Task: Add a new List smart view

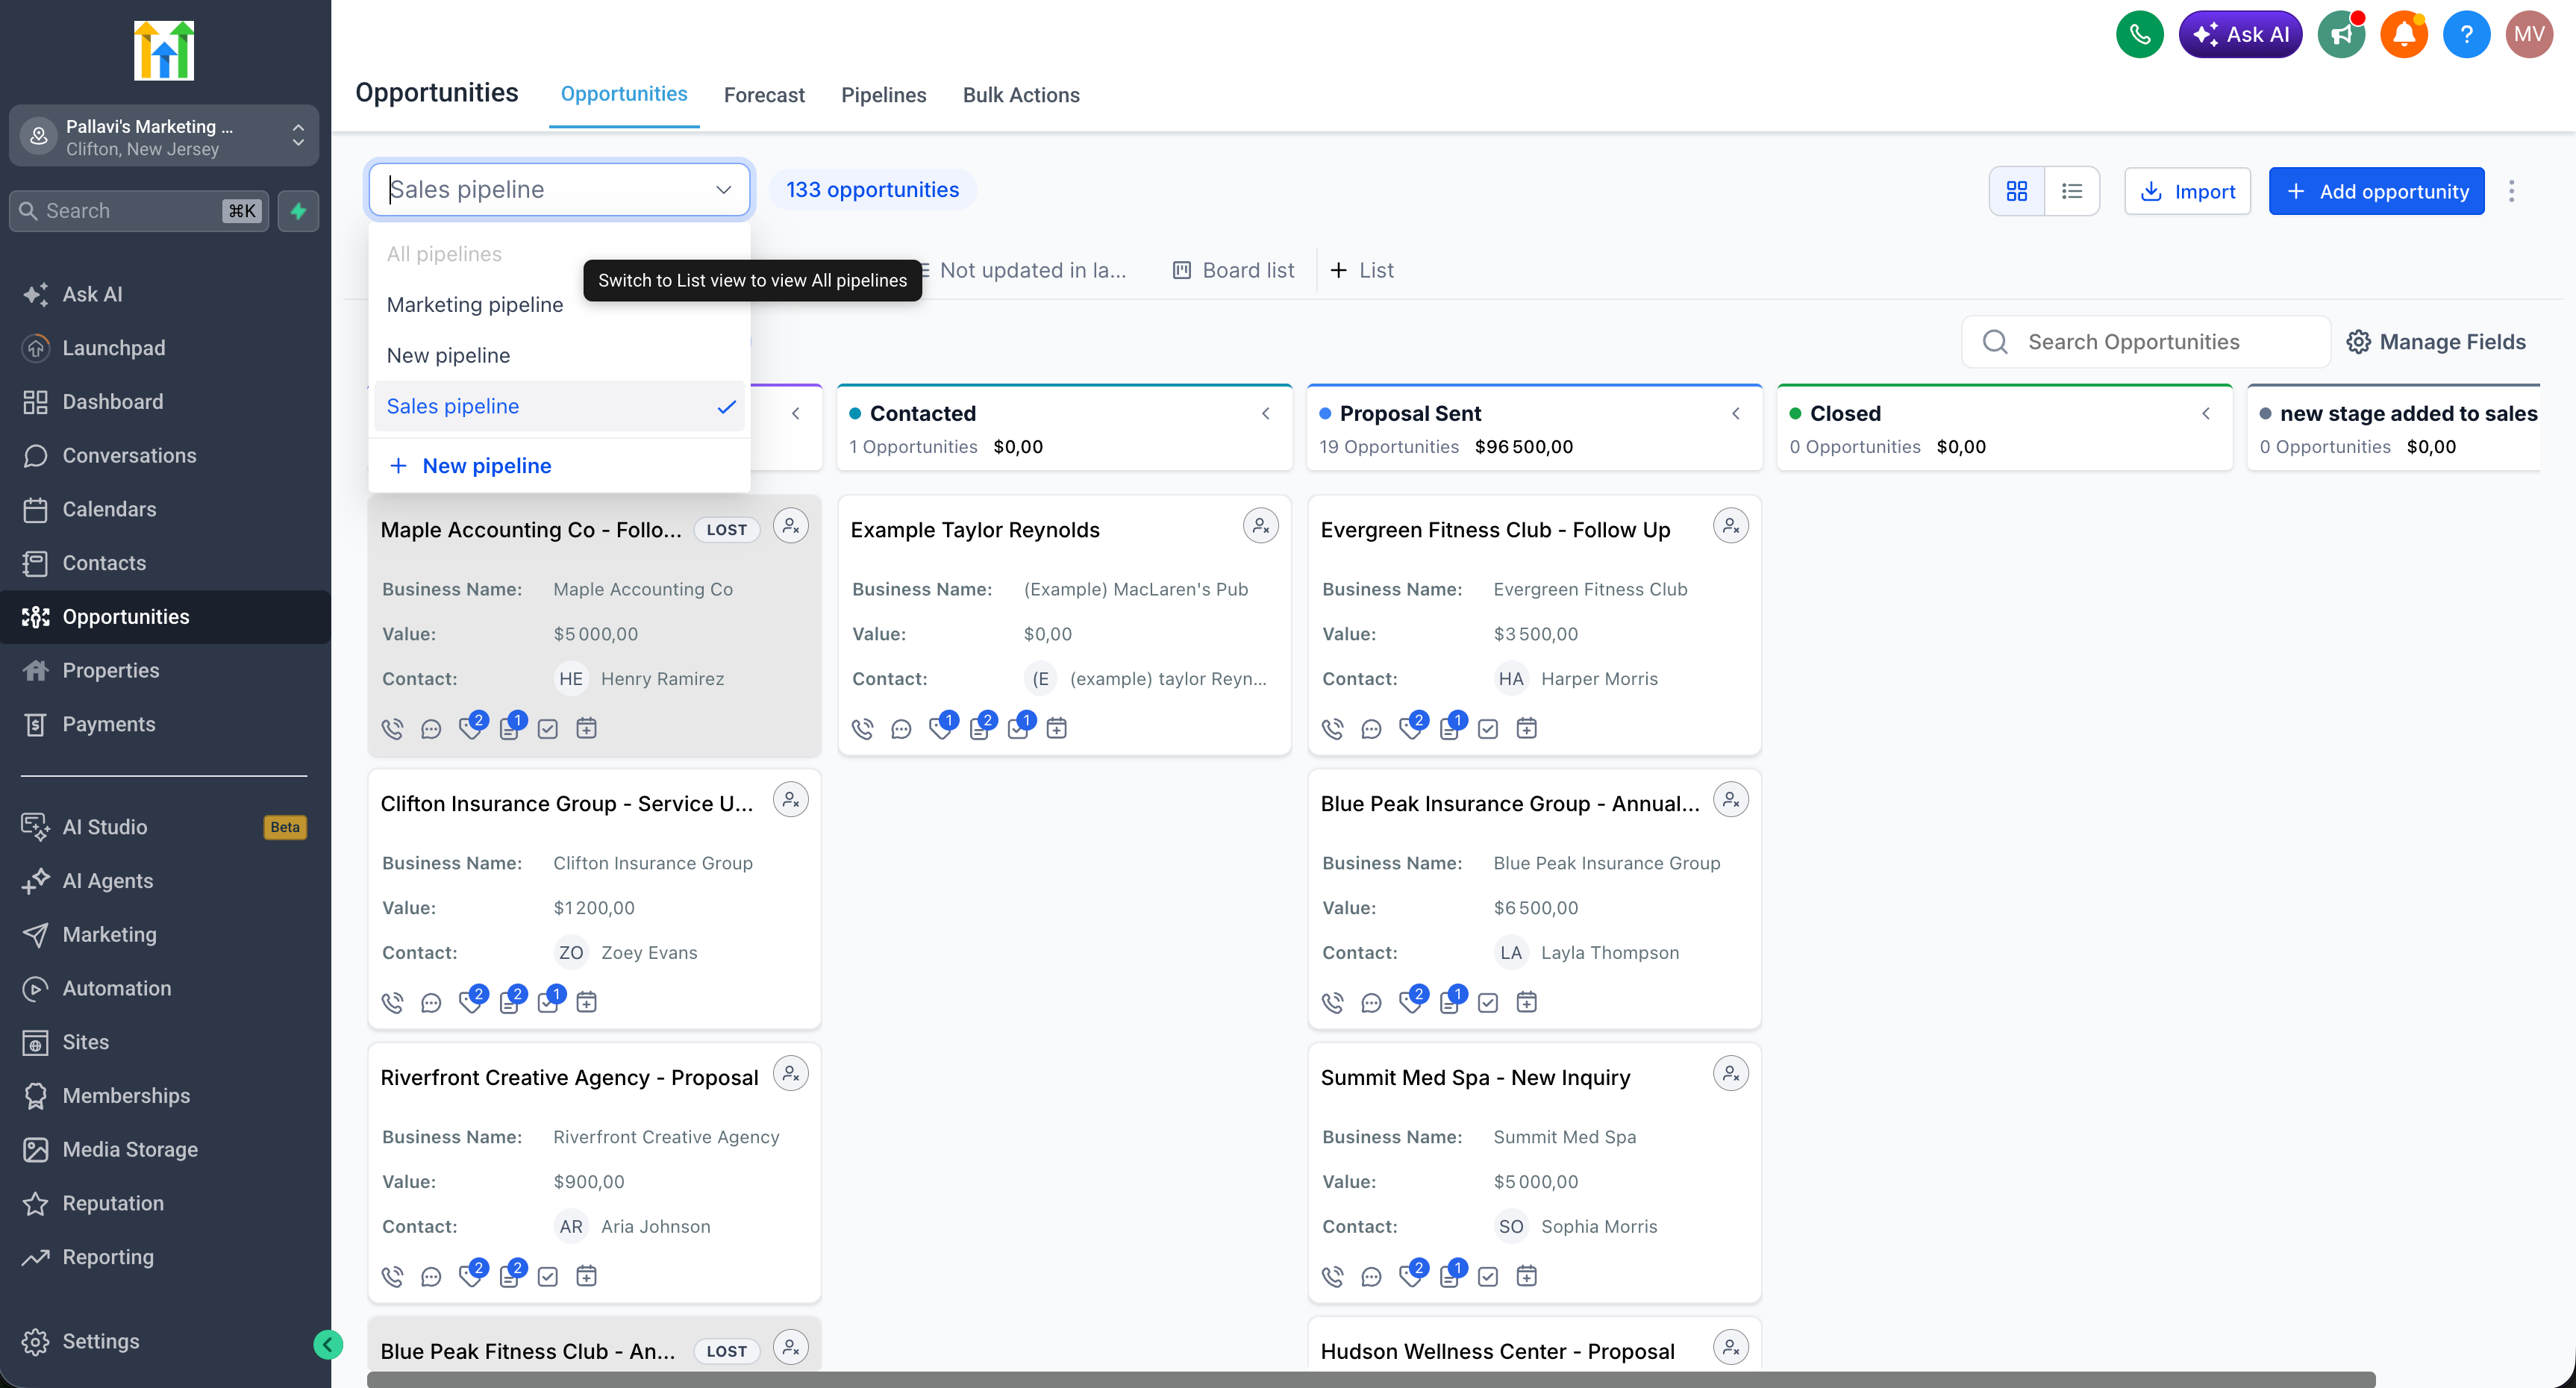Action: point(1362,270)
